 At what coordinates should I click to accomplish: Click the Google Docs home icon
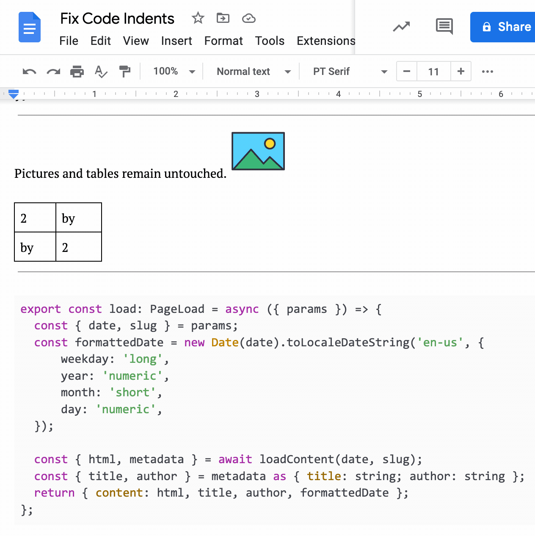pyautogui.click(x=30, y=27)
